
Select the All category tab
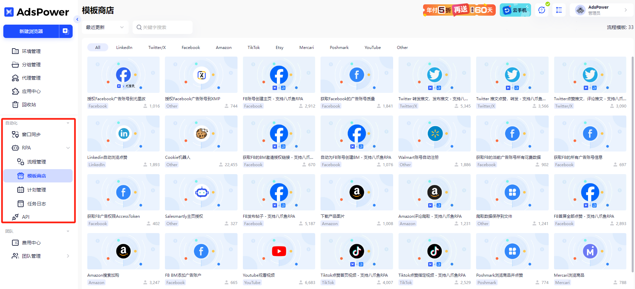[x=98, y=47]
